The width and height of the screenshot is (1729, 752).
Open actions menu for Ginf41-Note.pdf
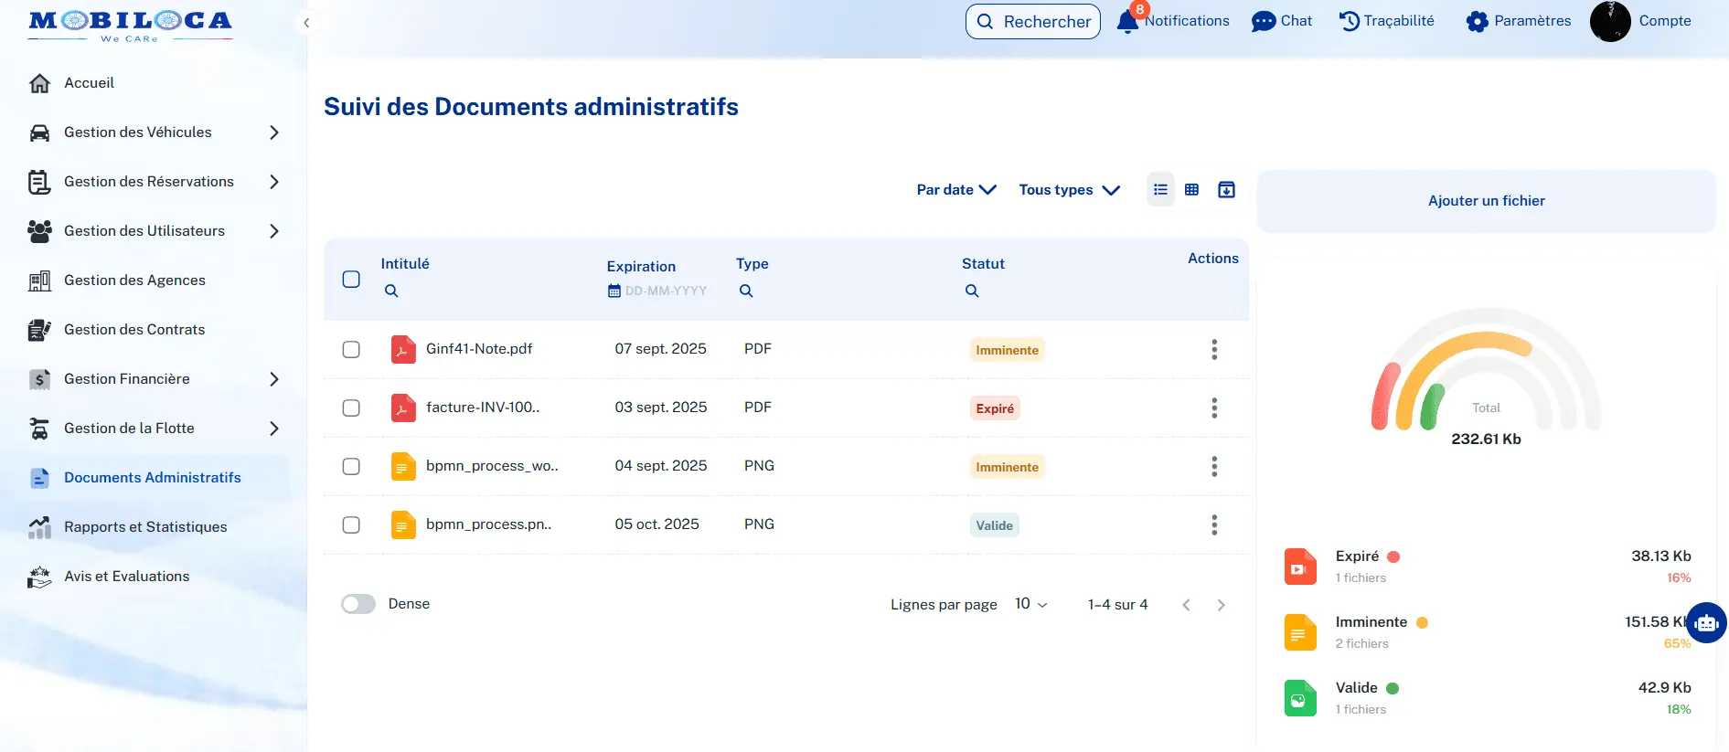[x=1213, y=350]
